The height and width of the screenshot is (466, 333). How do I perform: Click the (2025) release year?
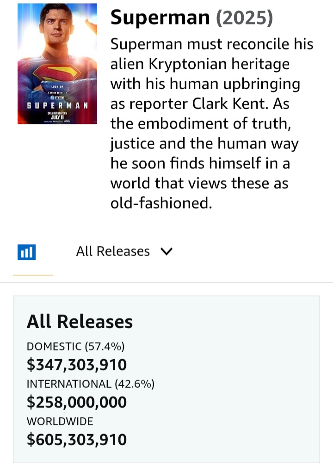244,18
